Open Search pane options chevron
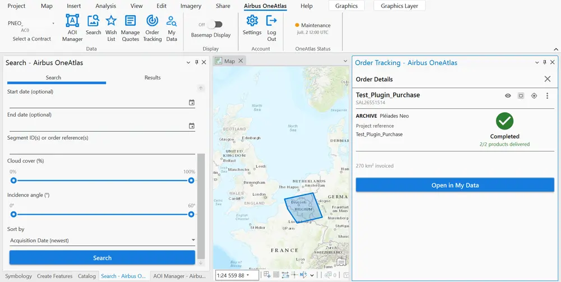Screen dimensions: 561x282 188,63
